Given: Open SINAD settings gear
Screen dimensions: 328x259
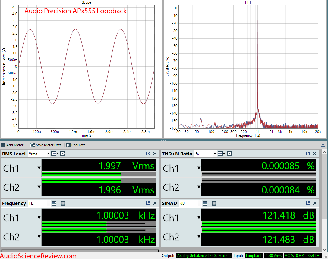Looking at the screenshot, I should click(214, 203).
